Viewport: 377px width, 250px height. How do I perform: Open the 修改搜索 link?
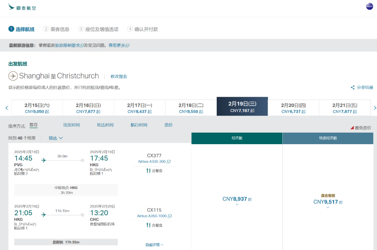pyautogui.click(x=119, y=76)
